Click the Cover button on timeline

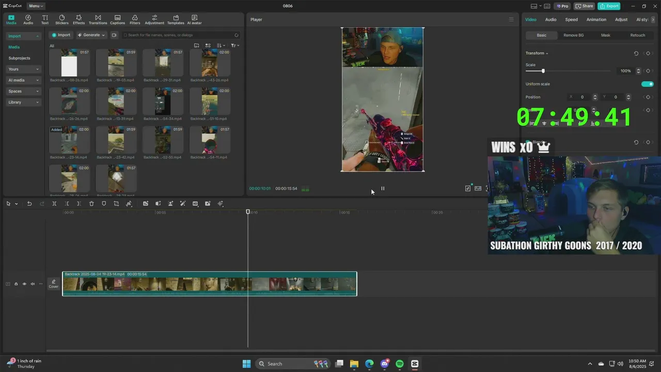[54, 284]
